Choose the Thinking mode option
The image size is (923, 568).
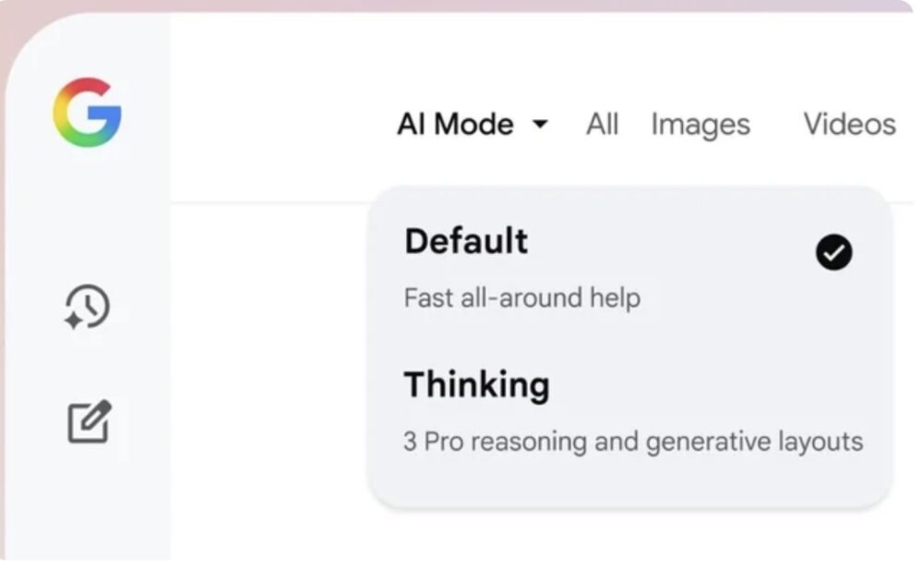476,384
